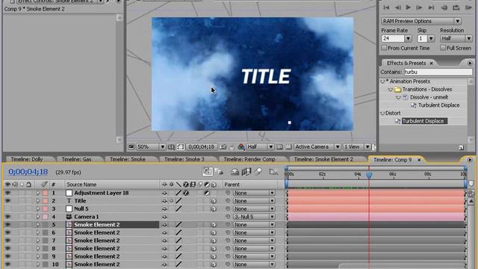Create new animation preset icon
The image size is (478, 269).
coord(461,148)
